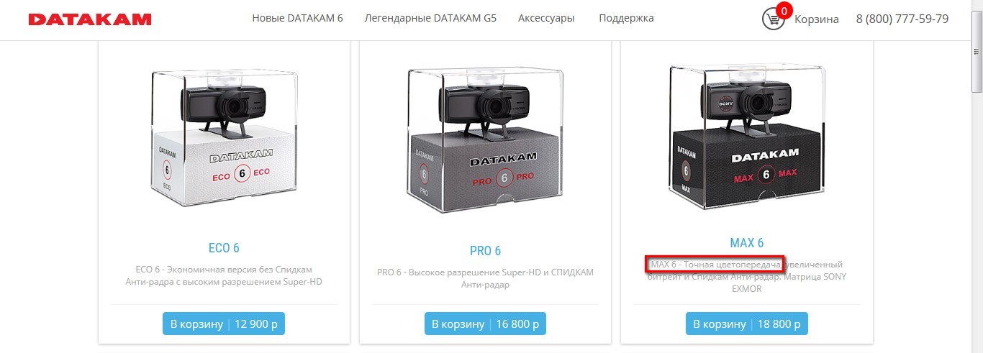Open MAX 6 product title link
Screen dimensions: 983x353
747,243
